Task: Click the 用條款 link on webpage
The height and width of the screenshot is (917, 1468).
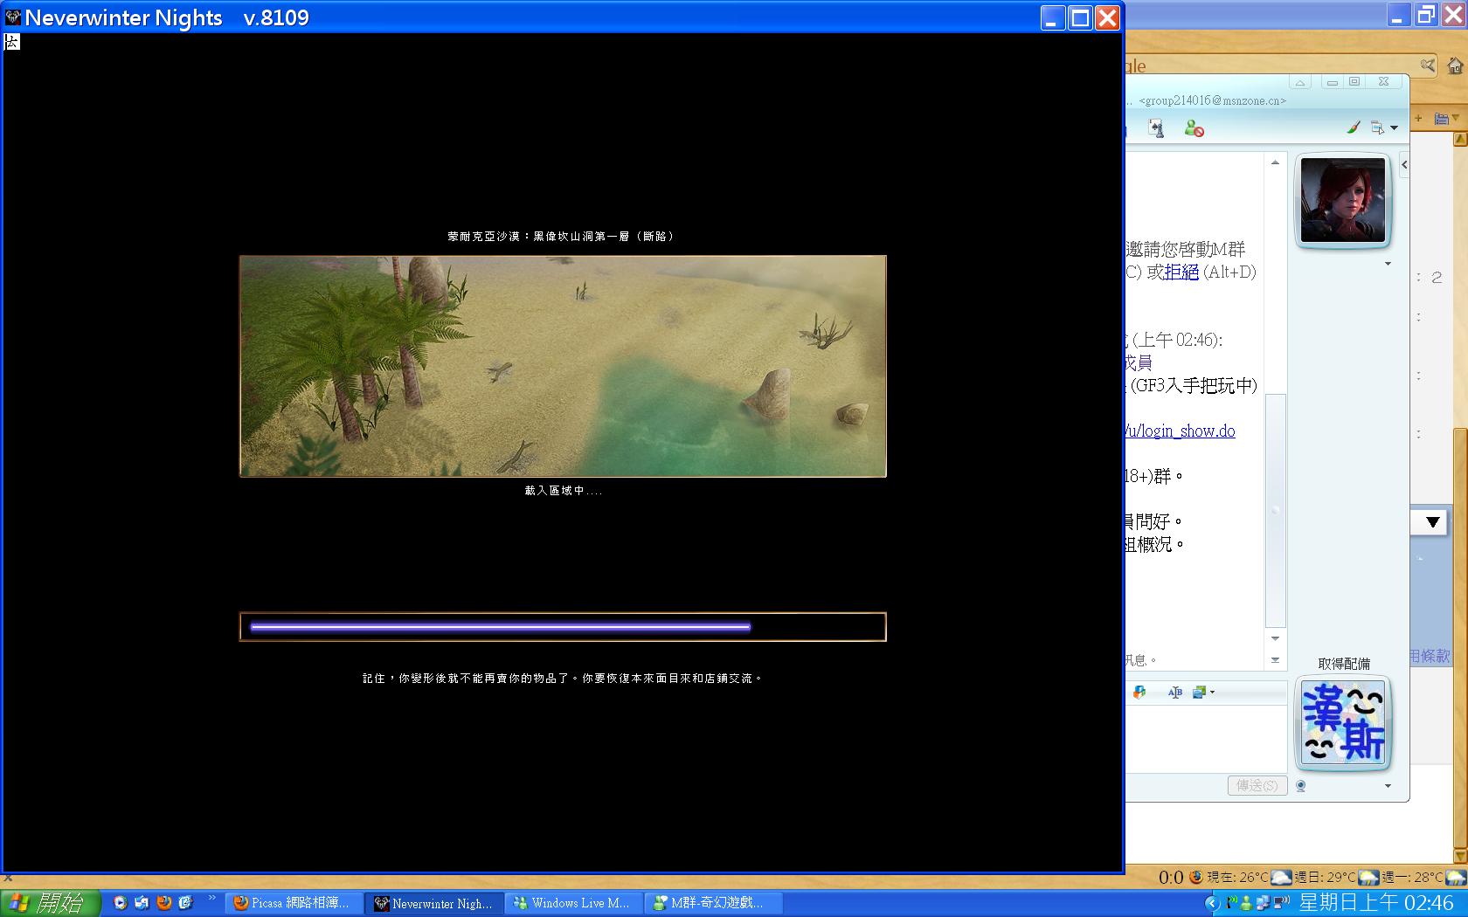Action: point(1430,655)
